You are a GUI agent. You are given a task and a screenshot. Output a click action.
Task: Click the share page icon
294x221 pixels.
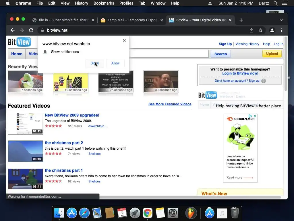click(x=252, y=30)
